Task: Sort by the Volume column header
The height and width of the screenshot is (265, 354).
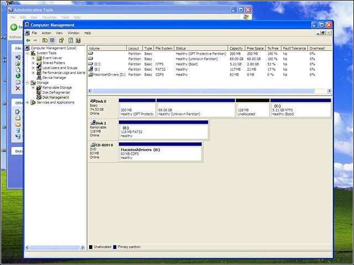Action: 107,48
